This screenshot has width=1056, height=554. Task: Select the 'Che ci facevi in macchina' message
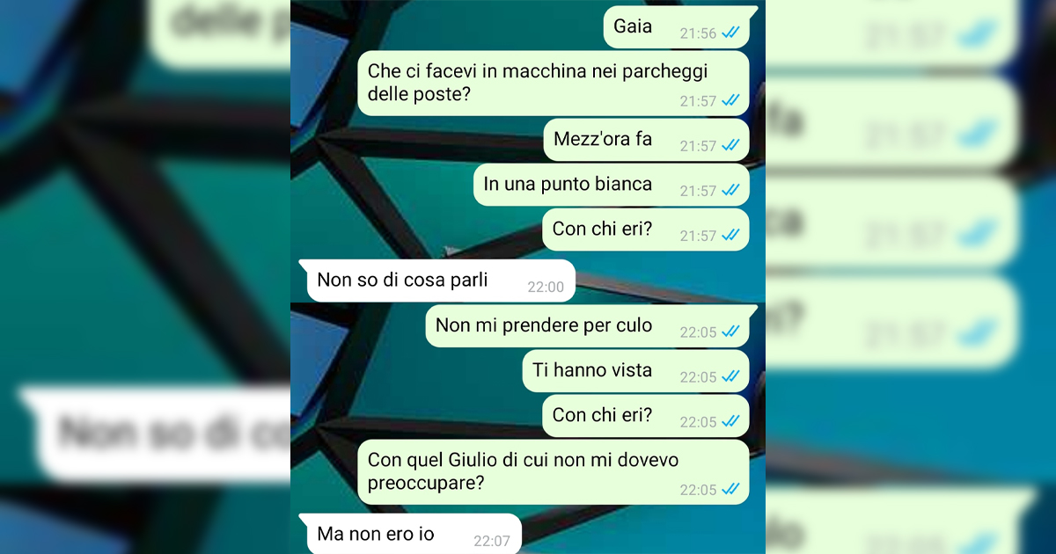[x=554, y=84]
